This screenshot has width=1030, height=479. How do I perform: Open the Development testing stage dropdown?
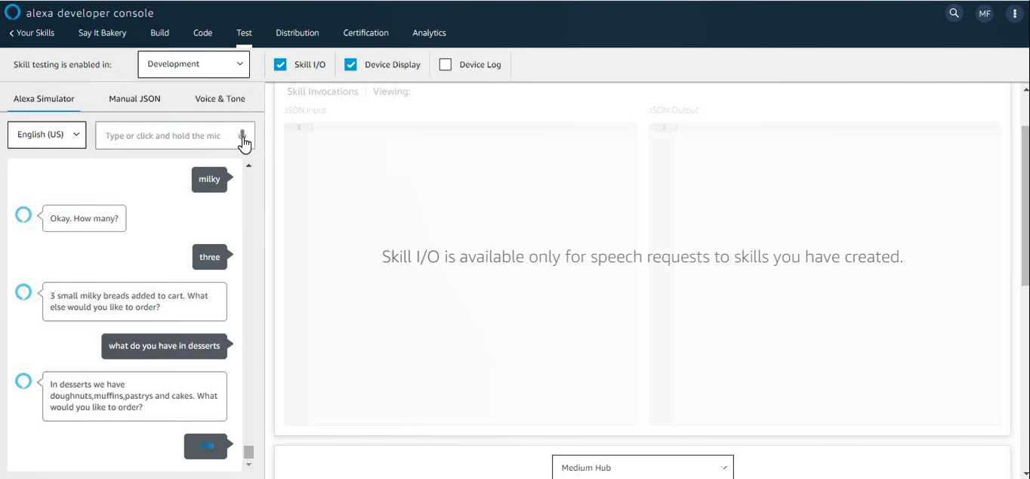[x=194, y=64]
